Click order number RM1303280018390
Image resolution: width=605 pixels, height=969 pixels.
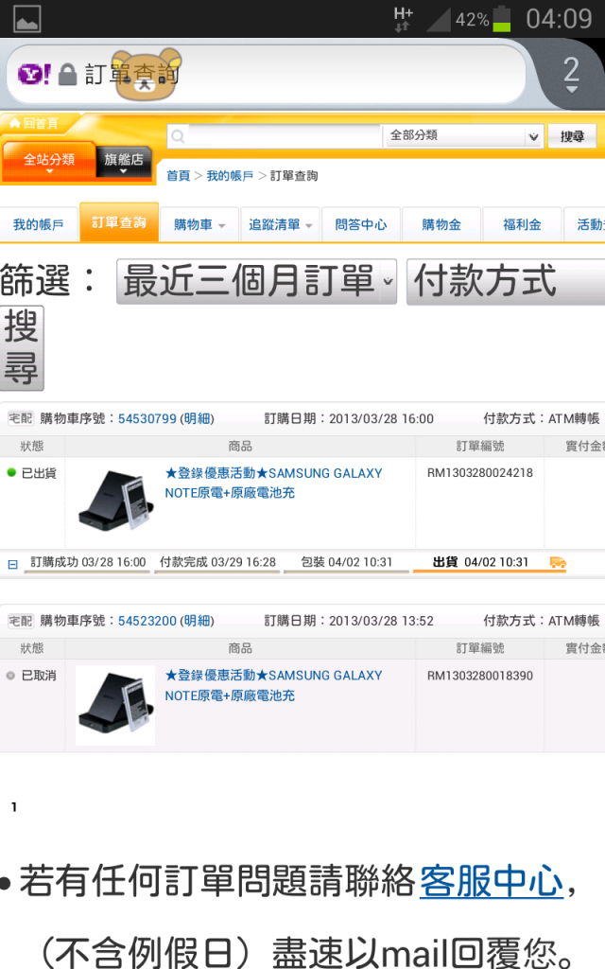(x=479, y=676)
